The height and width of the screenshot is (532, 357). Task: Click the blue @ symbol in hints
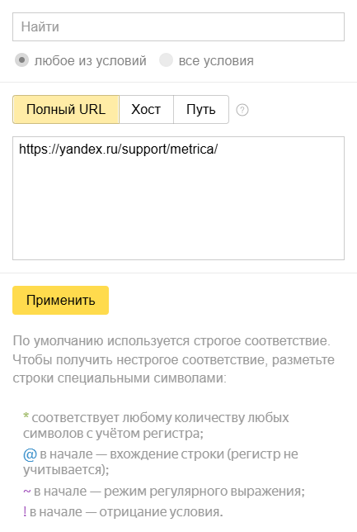pyautogui.click(x=30, y=454)
